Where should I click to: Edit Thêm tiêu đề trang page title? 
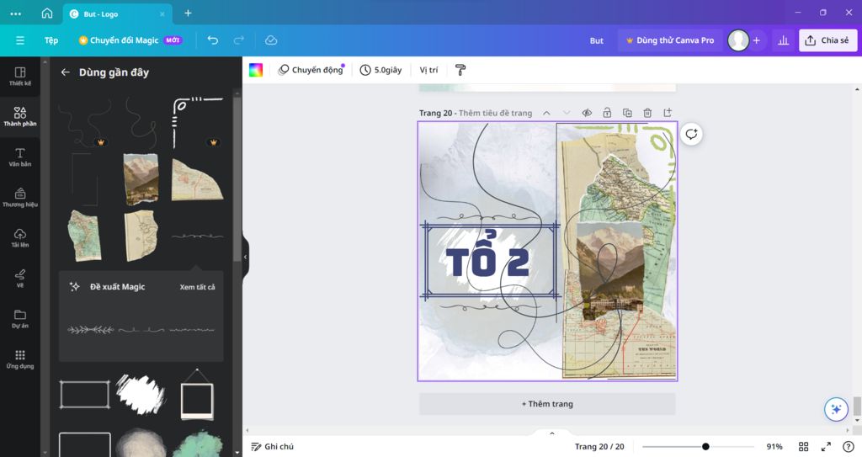click(x=495, y=113)
